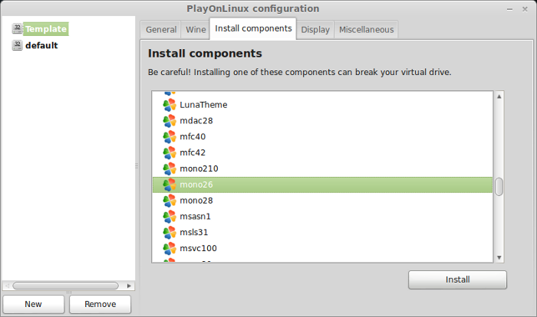Image resolution: width=537 pixels, height=317 pixels.
Task: Click the LunaTheme component icon
Action: click(170, 105)
